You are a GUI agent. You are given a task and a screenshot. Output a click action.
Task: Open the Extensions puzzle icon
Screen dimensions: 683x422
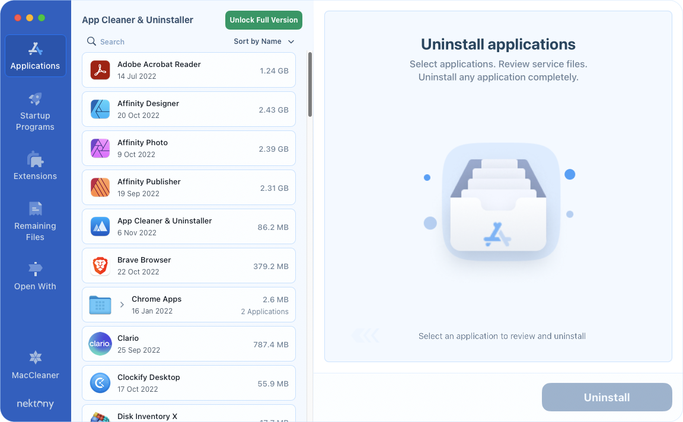pos(36,159)
